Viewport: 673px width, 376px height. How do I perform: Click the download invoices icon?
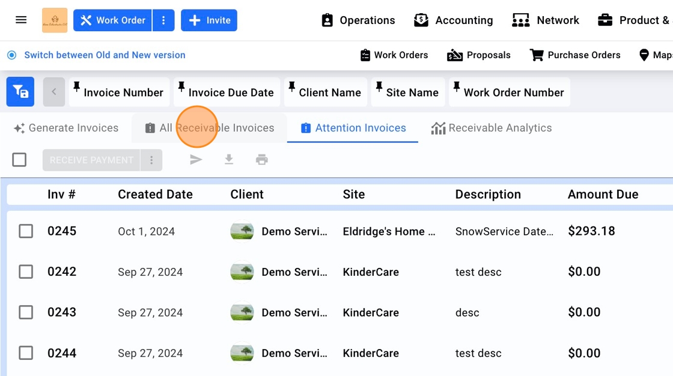(229, 160)
